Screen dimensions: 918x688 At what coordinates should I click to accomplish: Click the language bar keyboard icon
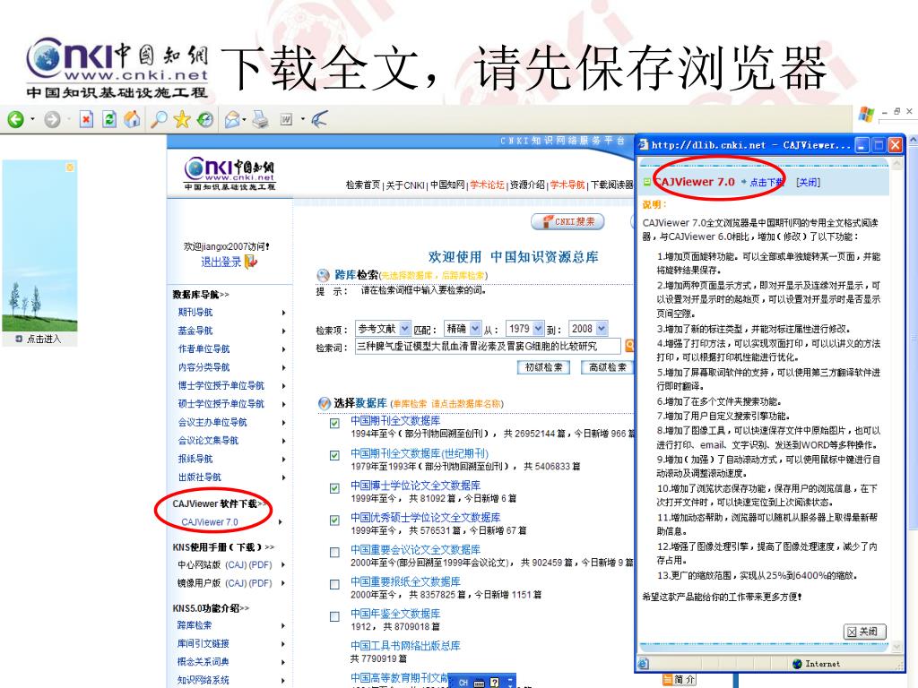479,682
